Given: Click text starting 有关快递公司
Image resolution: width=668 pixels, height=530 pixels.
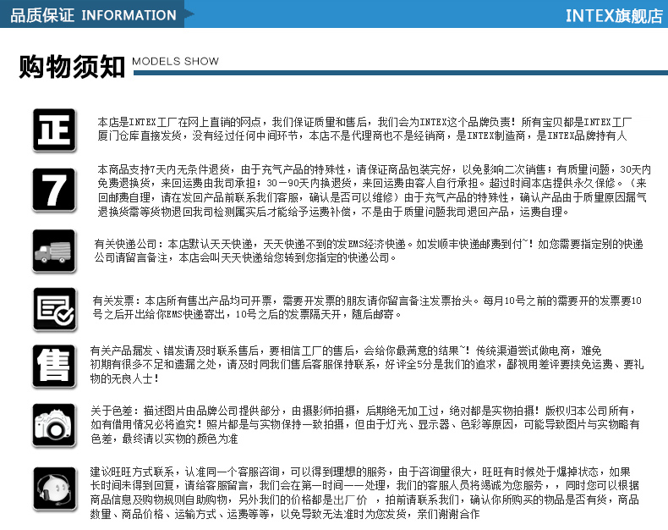Looking at the screenshot, I should 369,251.
